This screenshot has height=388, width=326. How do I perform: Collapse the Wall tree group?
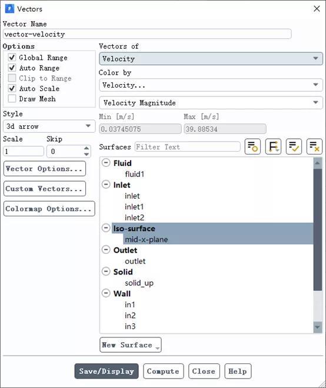(106, 293)
